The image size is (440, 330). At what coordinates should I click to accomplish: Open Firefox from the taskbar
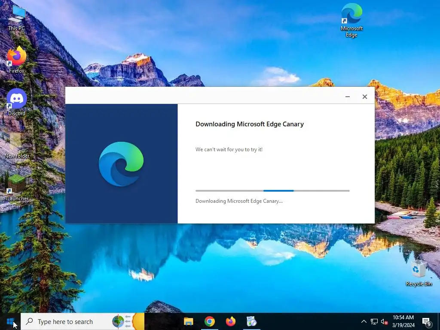[231, 321]
